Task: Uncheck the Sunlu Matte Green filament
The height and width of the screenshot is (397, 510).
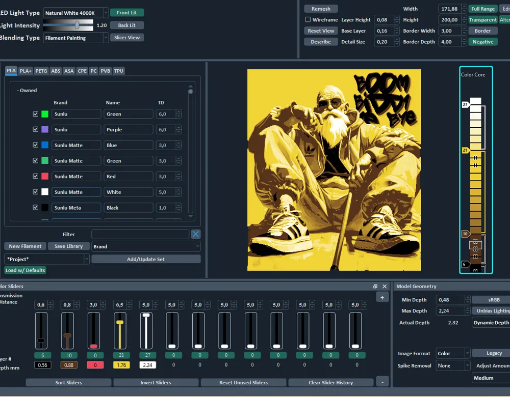Action: coord(36,160)
